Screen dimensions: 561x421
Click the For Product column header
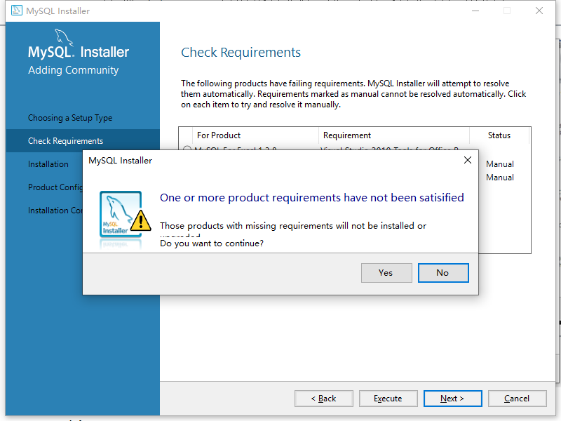[219, 135]
